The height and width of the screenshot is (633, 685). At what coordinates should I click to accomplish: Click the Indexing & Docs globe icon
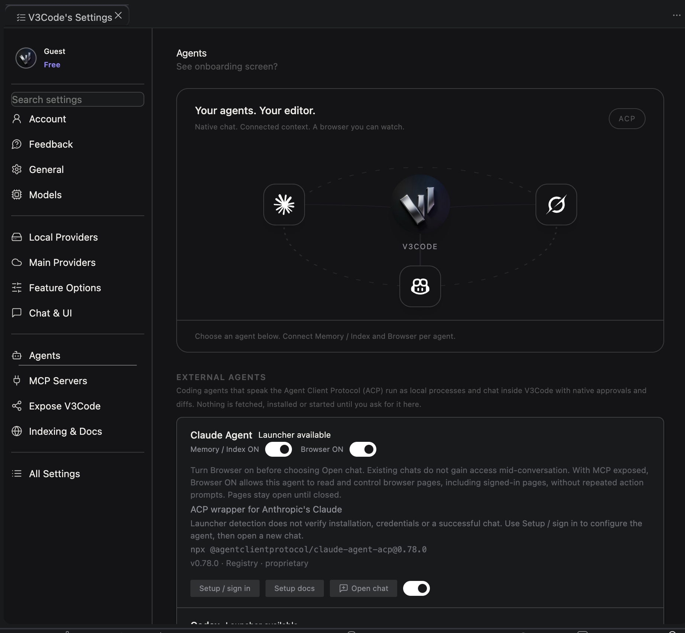[17, 431]
